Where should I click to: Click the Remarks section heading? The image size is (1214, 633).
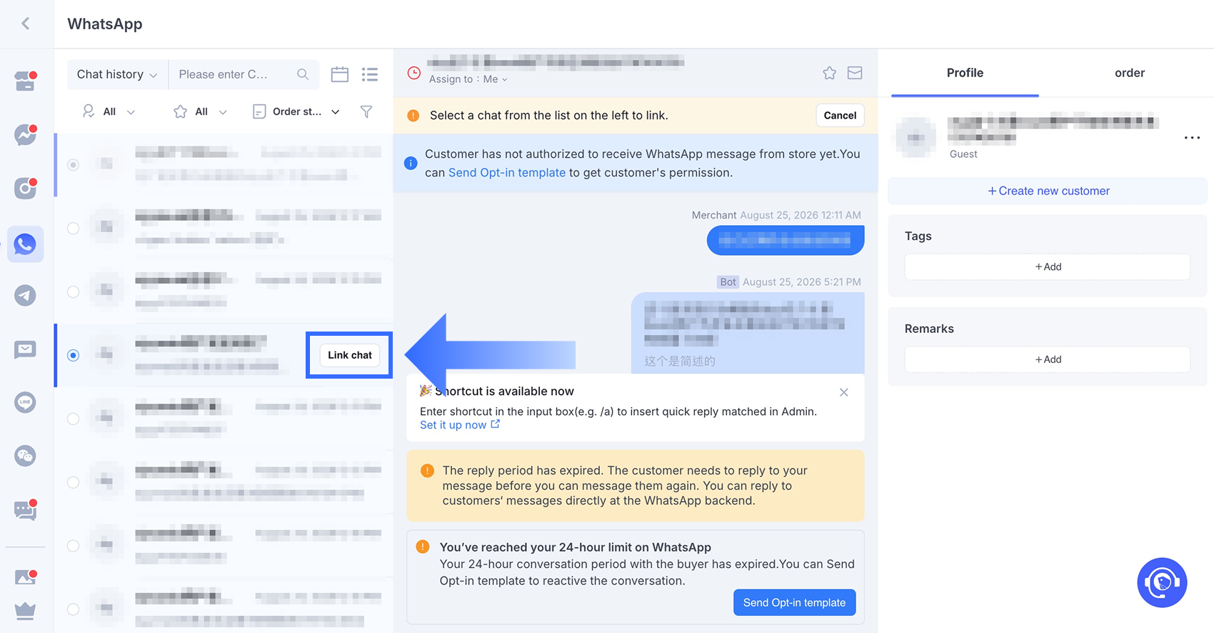point(929,329)
